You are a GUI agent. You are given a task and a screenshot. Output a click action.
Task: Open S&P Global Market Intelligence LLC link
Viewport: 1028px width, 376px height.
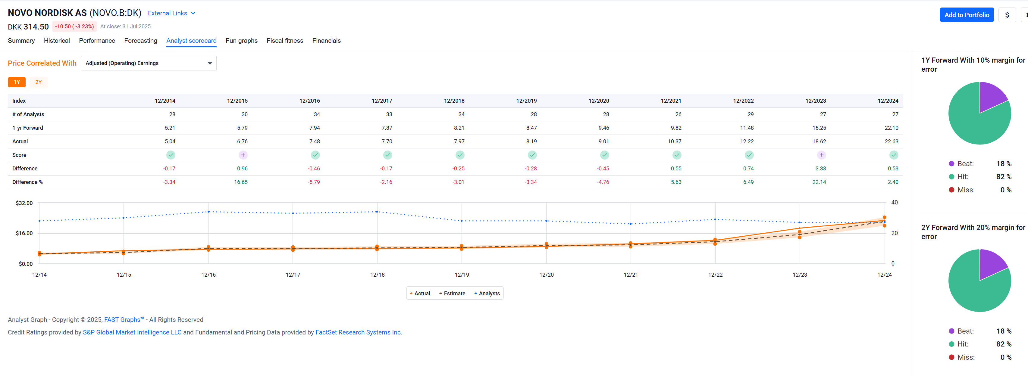pos(132,333)
